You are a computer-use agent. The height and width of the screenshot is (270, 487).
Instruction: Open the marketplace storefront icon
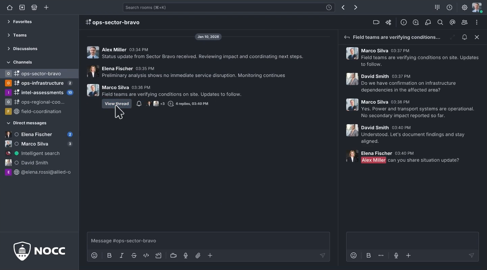click(34, 7)
